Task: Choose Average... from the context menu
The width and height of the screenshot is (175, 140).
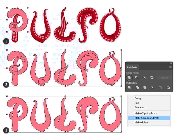Action: pyautogui.click(x=140, y=107)
